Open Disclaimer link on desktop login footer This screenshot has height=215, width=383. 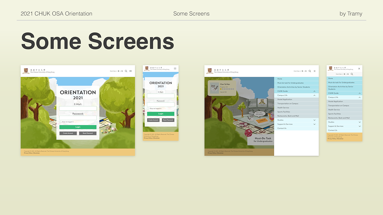tap(37, 153)
